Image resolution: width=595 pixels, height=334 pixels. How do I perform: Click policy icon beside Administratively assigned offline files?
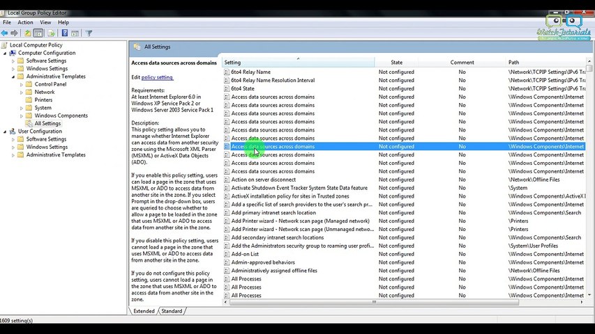227,271
